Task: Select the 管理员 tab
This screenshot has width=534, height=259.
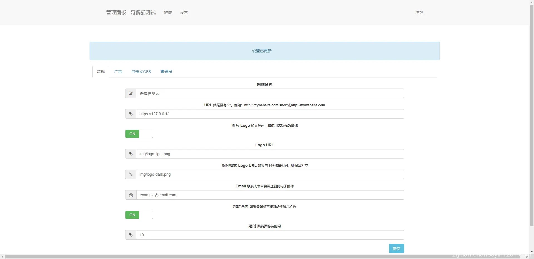Action: click(166, 71)
